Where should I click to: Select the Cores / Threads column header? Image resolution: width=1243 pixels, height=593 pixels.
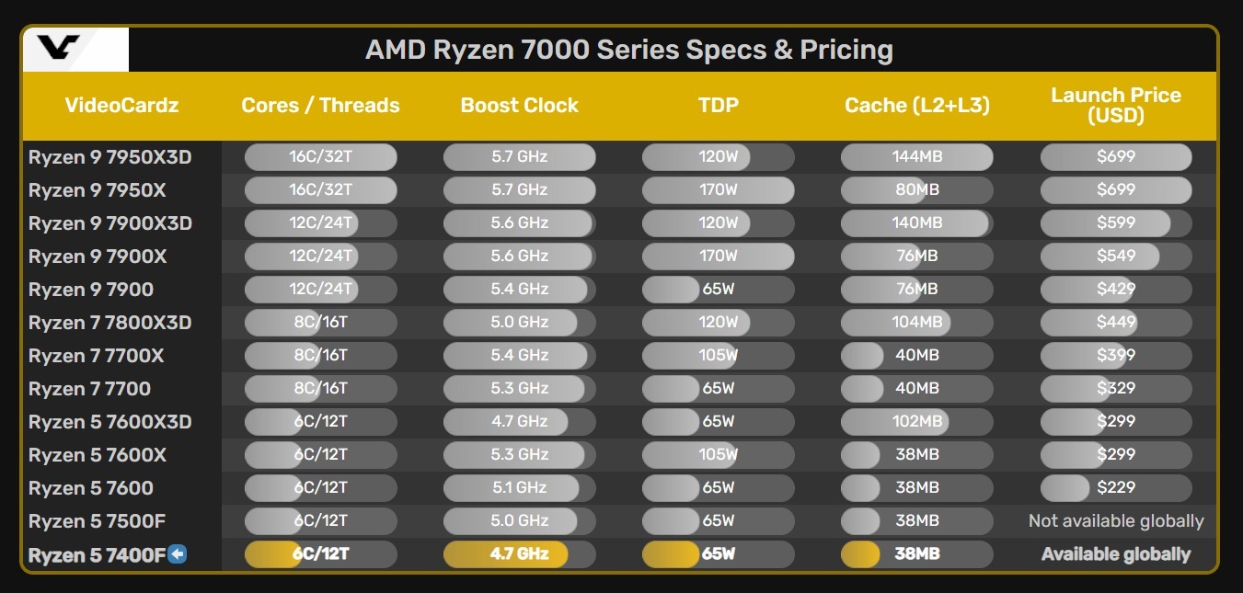tap(320, 106)
